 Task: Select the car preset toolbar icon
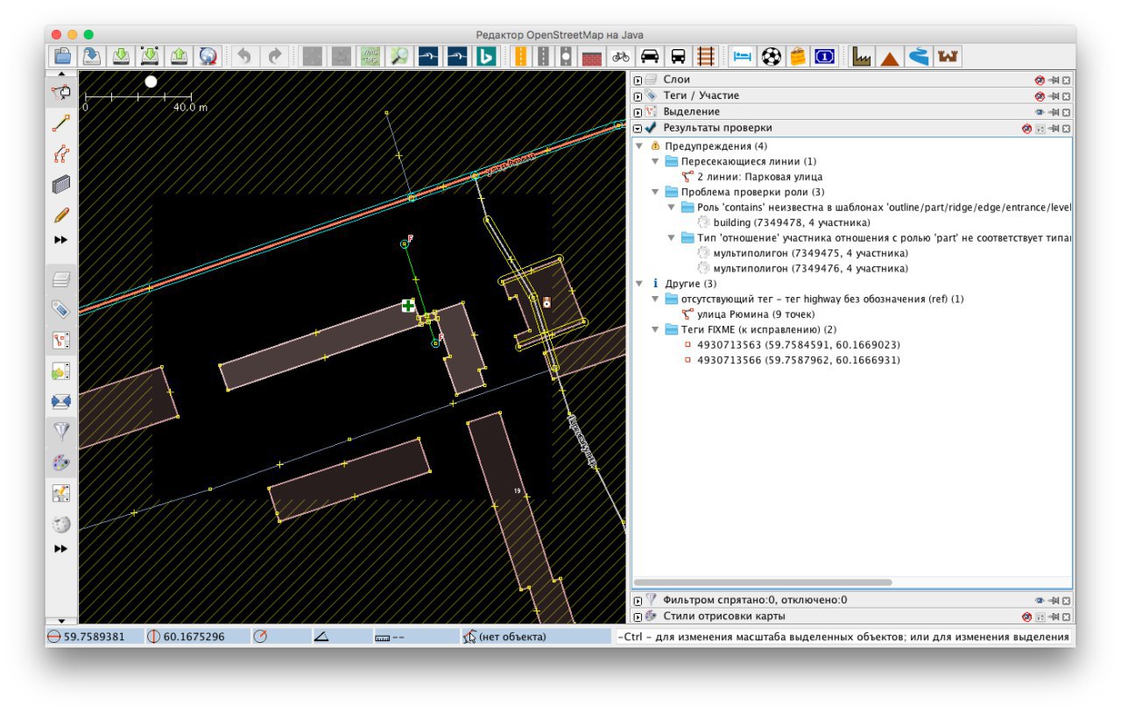pyautogui.click(x=650, y=57)
